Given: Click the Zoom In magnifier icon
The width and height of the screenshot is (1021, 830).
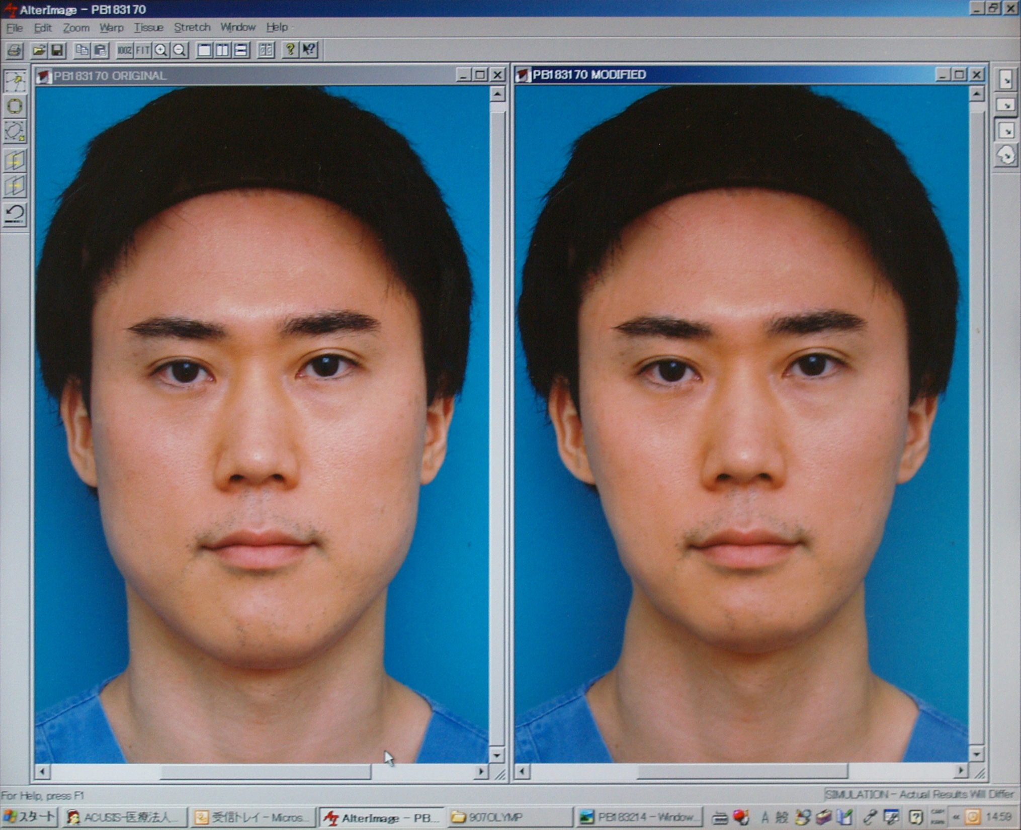Looking at the screenshot, I should 161,50.
